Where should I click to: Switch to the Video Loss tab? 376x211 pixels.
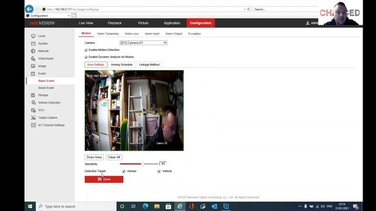coord(132,34)
